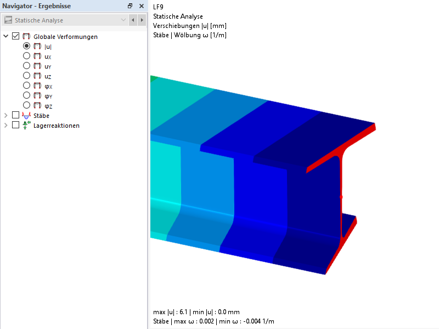Expand the Lagerreaktionen tree node

tap(5, 125)
